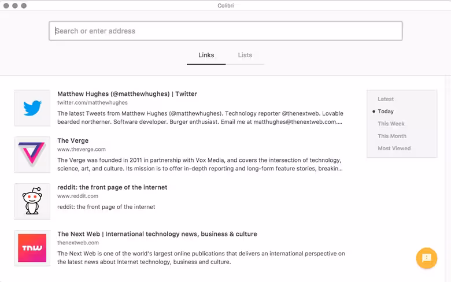Viewport: 451px width, 282px height.
Task: Select the Most Viewed filter
Action: click(394, 149)
